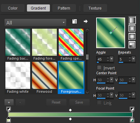140x123 pixels.
Task: Select the Linear gradient style icon
Action: (x=132, y=20)
